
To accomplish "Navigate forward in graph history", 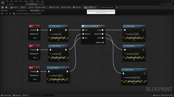I will coord(10,13).
